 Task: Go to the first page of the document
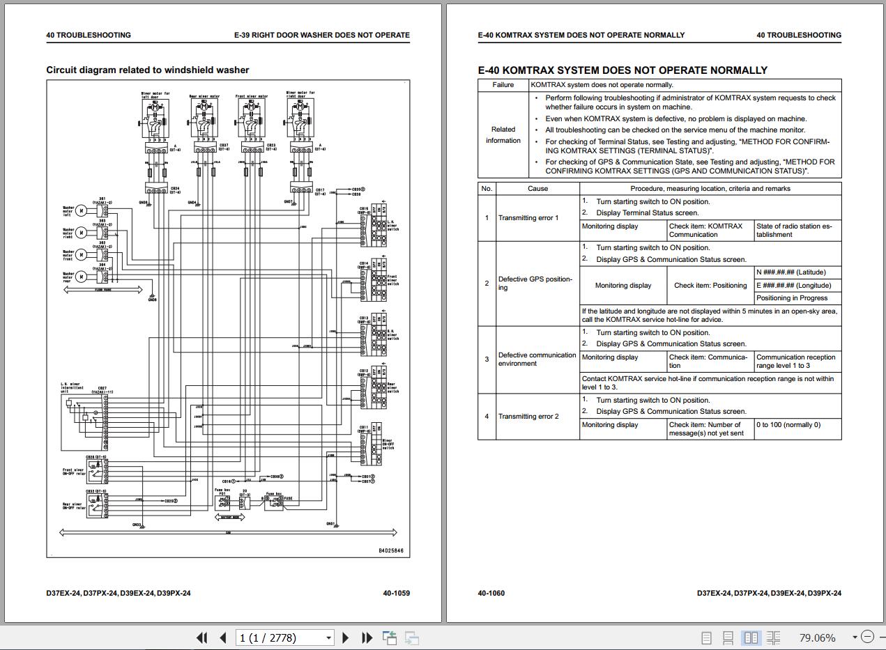point(202,637)
